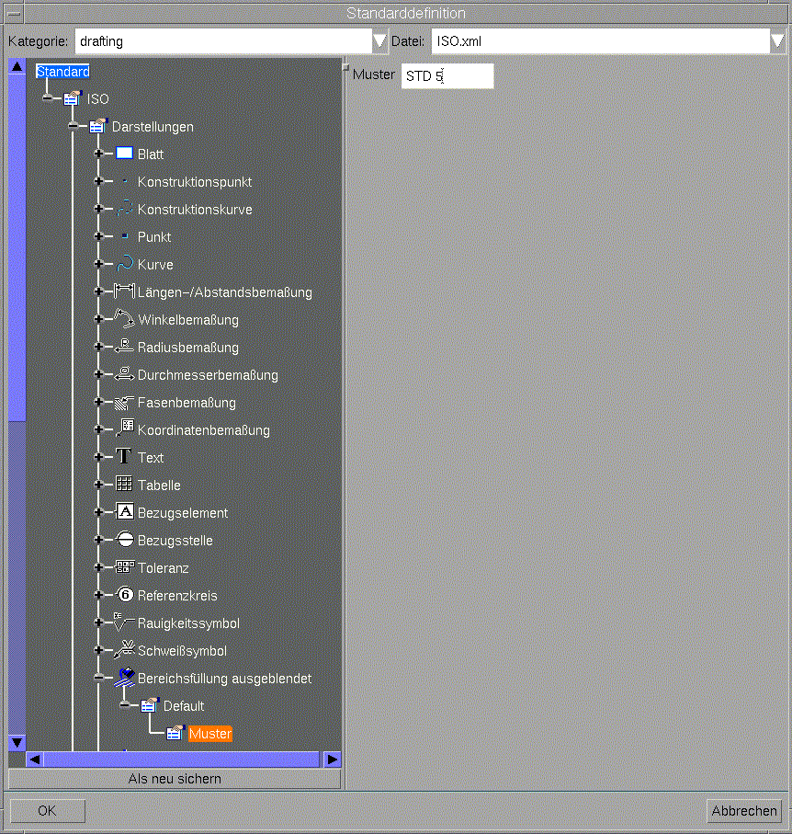Expand the Kurve node
This screenshot has height=834, width=792.
[98, 263]
